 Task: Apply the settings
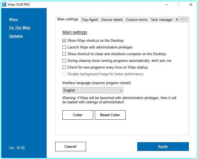coord(163,146)
